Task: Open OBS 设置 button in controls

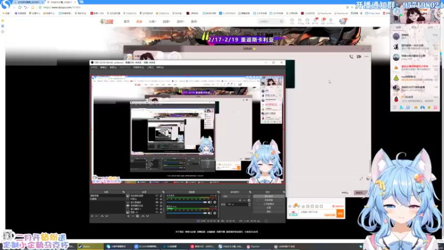Action: point(269,208)
